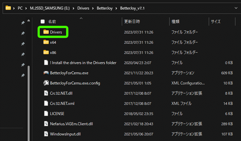Select the Drivers folder name
Screen dimensions: 241x141
(56, 32)
